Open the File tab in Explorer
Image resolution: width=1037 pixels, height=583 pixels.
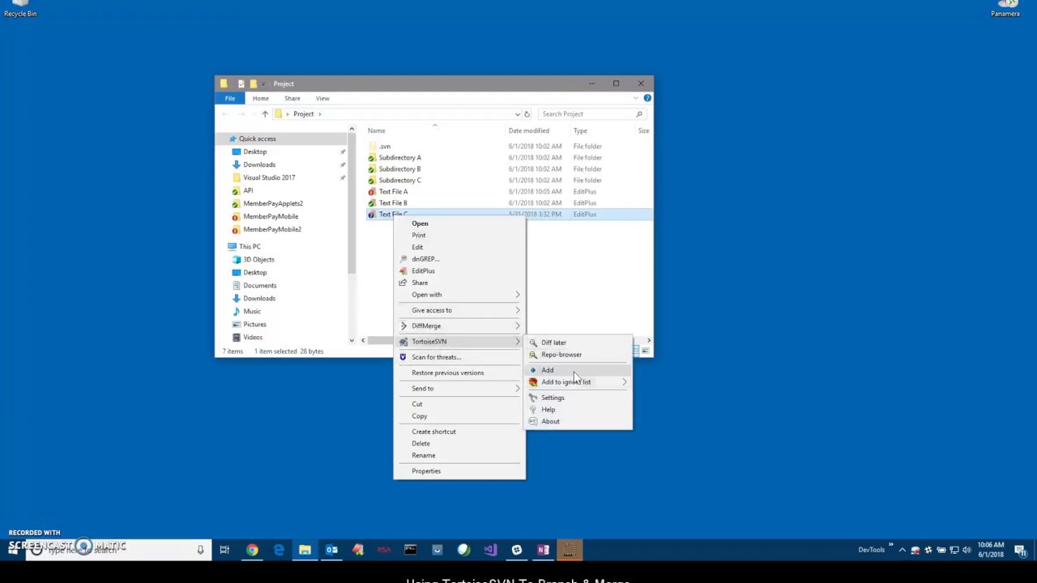(x=230, y=98)
